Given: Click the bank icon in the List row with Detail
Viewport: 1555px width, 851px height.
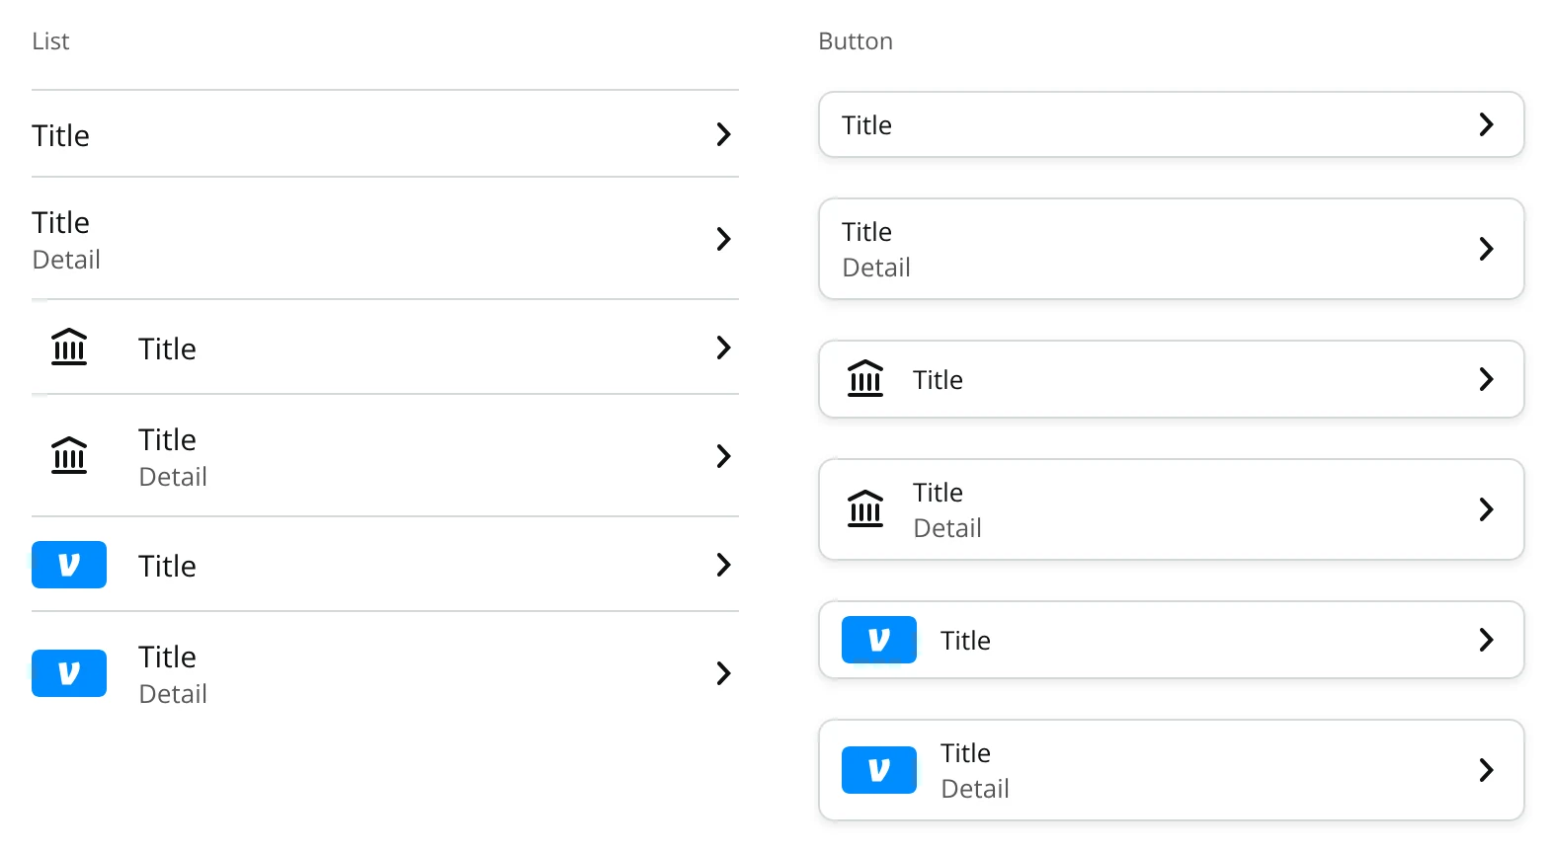Looking at the screenshot, I should 69,456.
